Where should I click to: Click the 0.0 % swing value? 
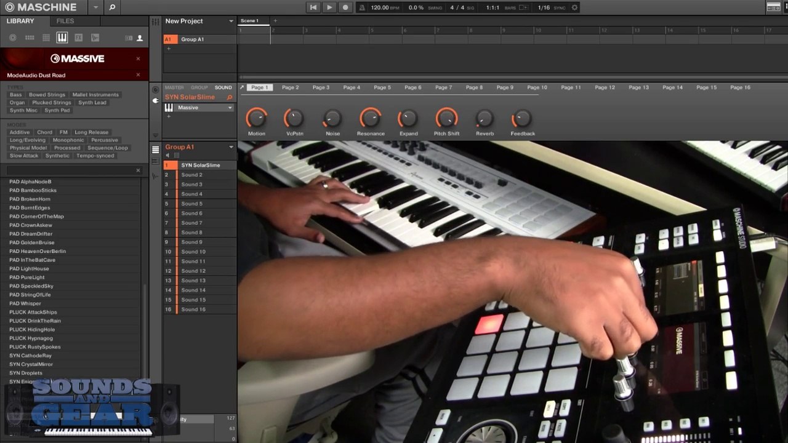416,7
